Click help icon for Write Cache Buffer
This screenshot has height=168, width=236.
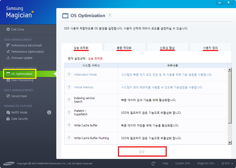(69, 125)
